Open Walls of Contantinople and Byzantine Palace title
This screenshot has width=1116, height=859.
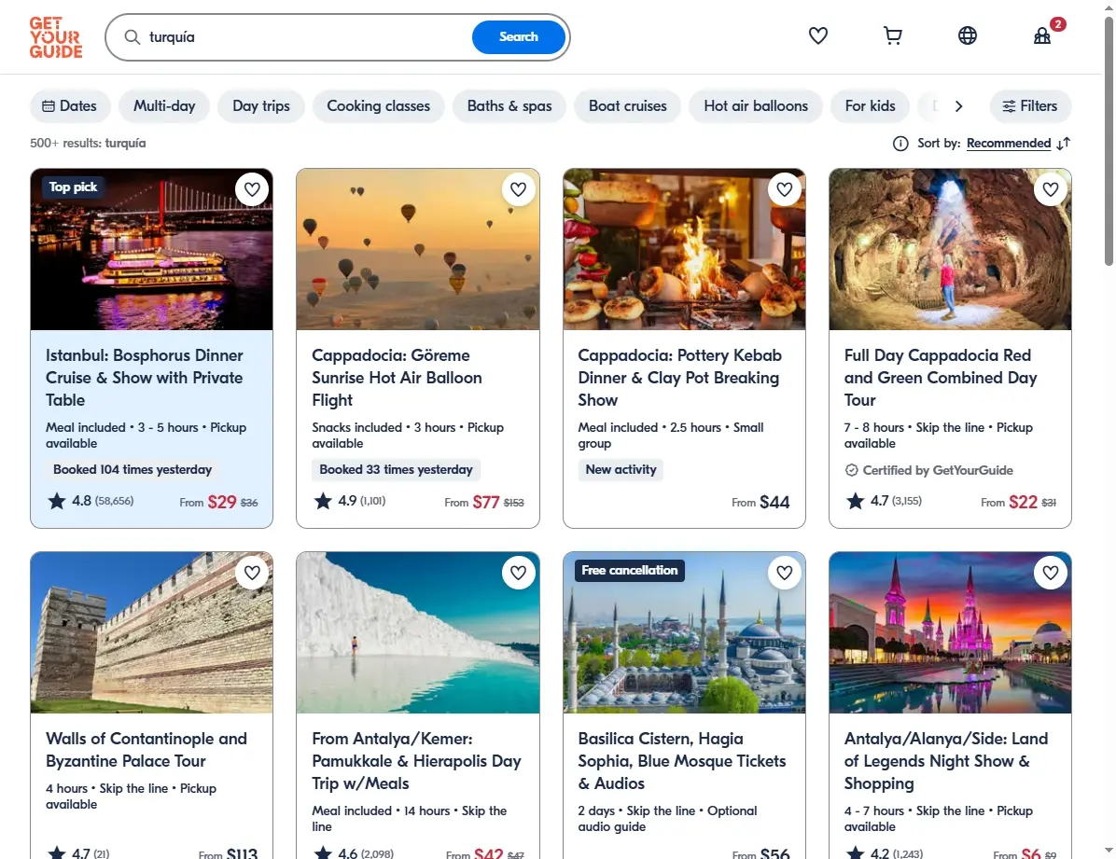point(146,750)
